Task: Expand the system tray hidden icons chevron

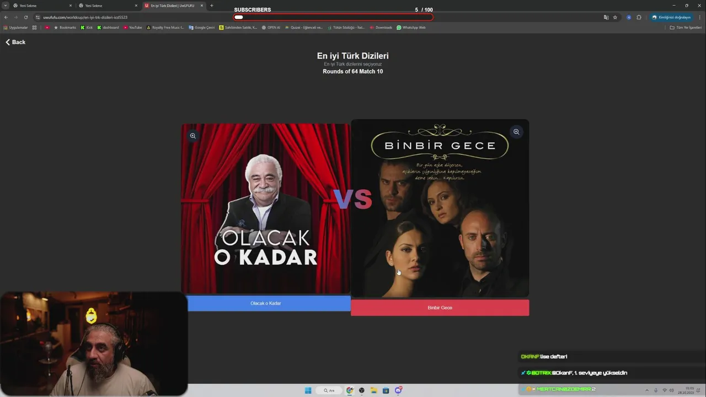Action: [647, 390]
